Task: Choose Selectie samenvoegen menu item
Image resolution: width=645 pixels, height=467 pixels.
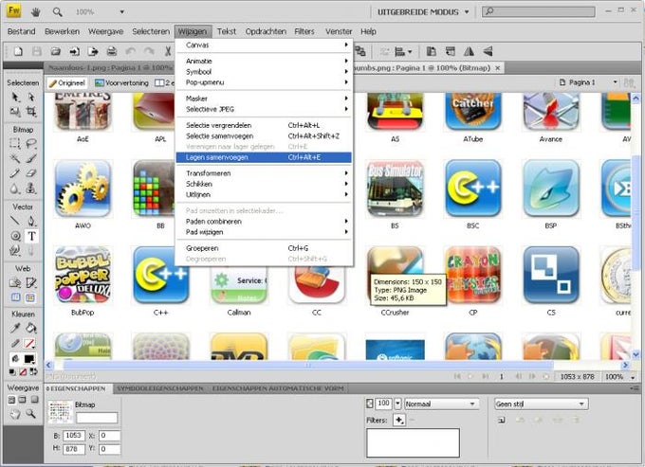Action: tap(264, 136)
